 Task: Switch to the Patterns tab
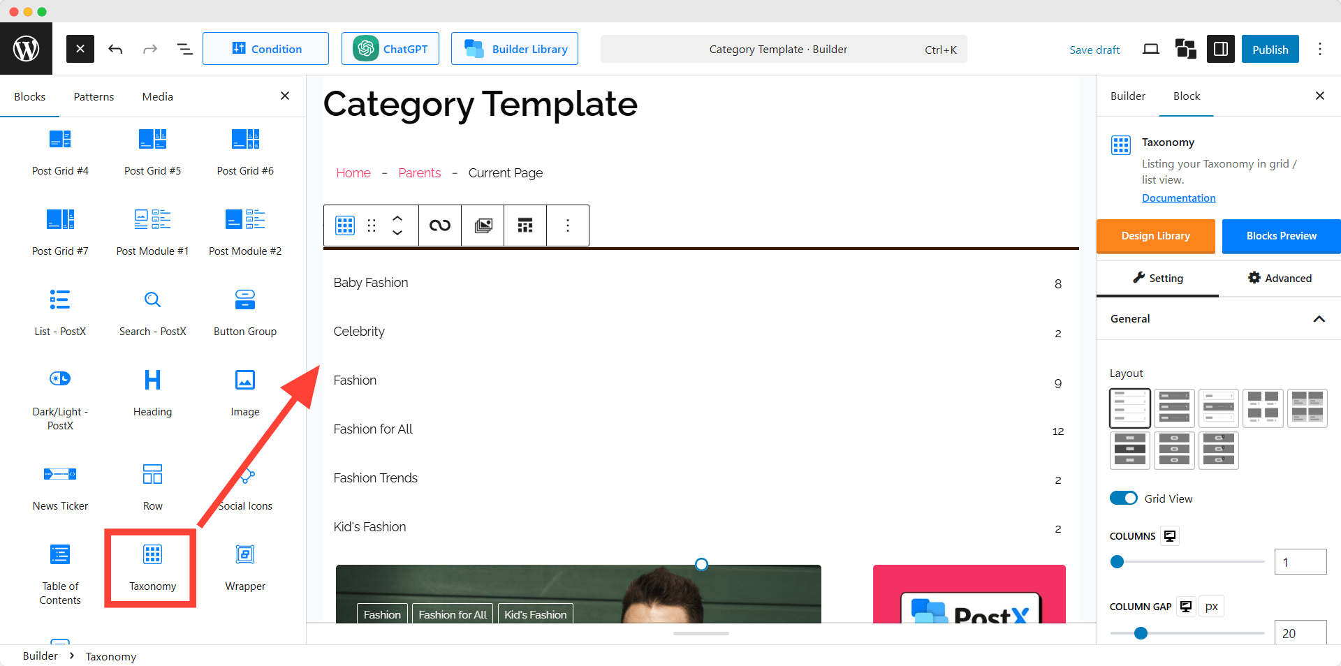(94, 96)
